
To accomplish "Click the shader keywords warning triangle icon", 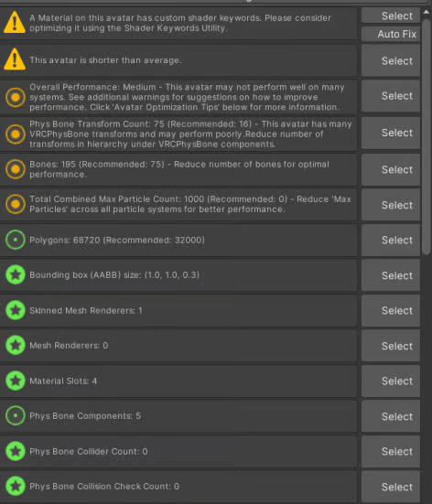I will pyautogui.click(x=15, y=23).
